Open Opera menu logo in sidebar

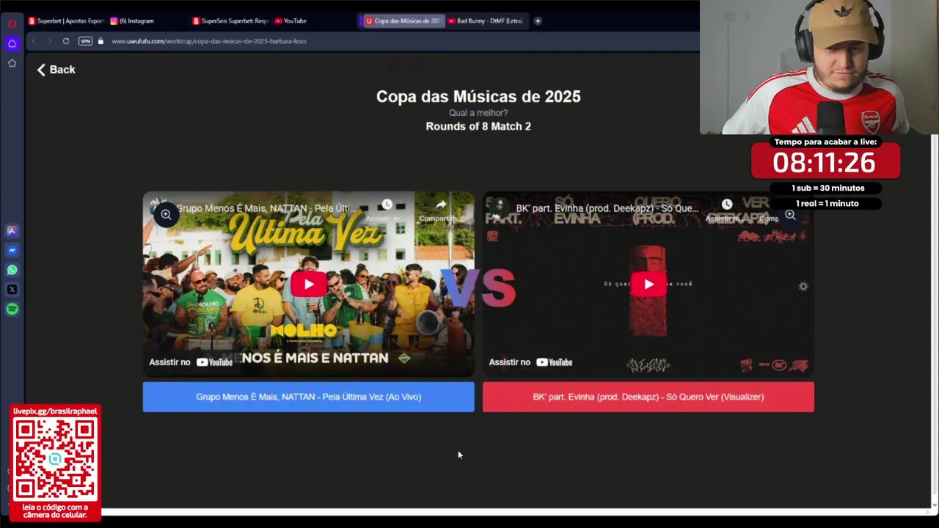[12, 23]
